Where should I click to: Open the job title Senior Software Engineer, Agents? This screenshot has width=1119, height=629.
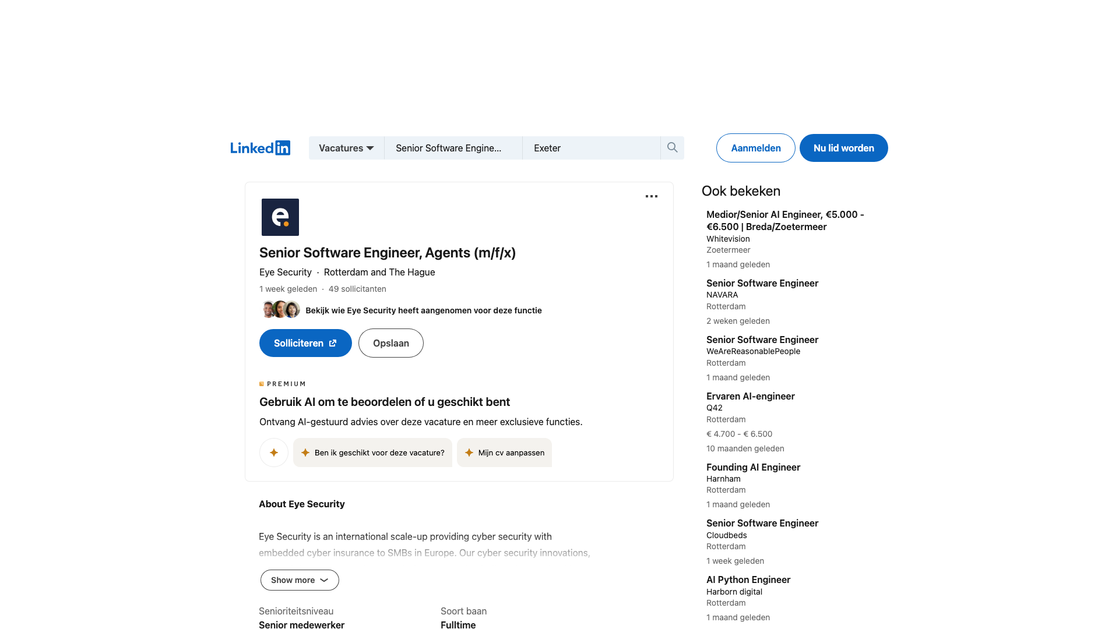(x=388, y=253)
